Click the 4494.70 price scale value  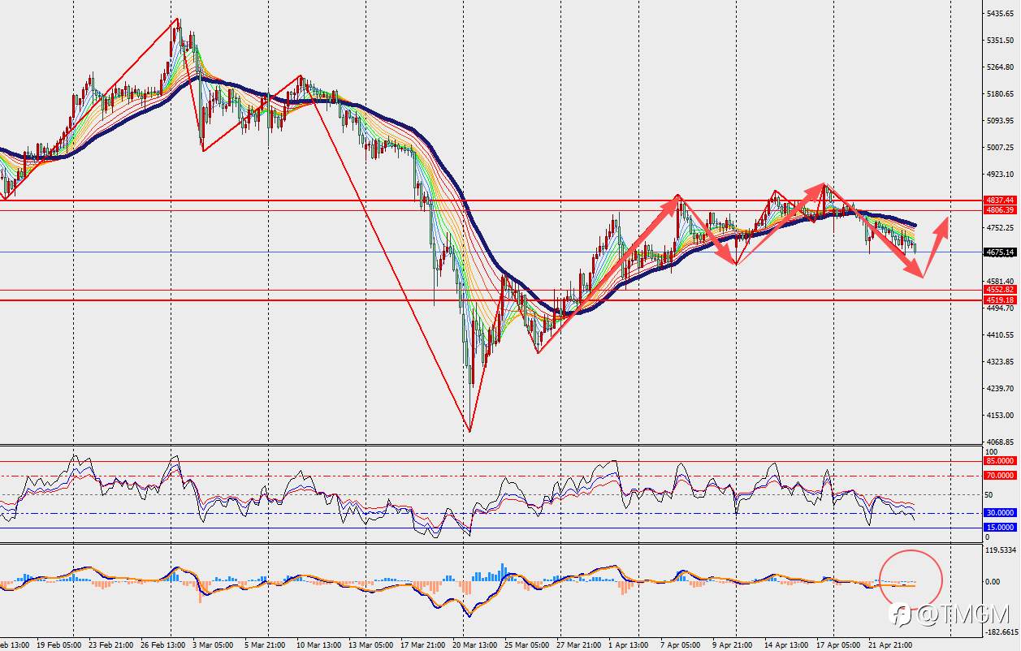click(x=1001, y=308)
